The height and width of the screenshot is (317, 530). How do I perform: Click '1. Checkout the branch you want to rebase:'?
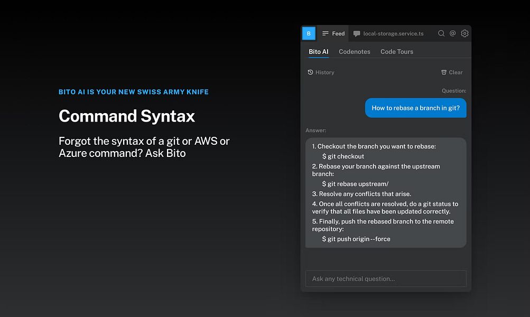point(374,146)
